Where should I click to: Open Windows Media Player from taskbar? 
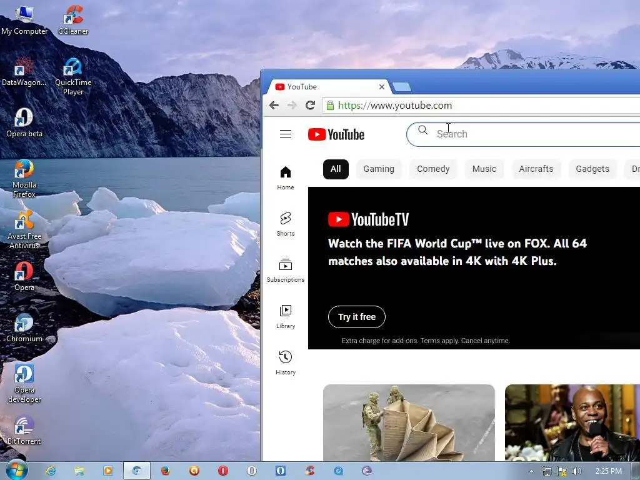point(108,471)
